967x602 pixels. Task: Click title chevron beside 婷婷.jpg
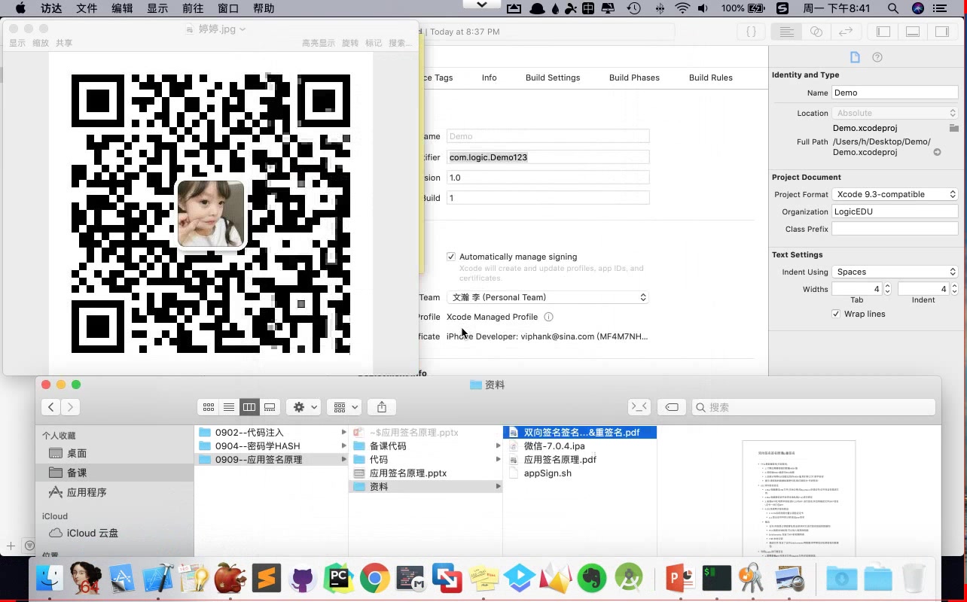[x=243, y=29]
